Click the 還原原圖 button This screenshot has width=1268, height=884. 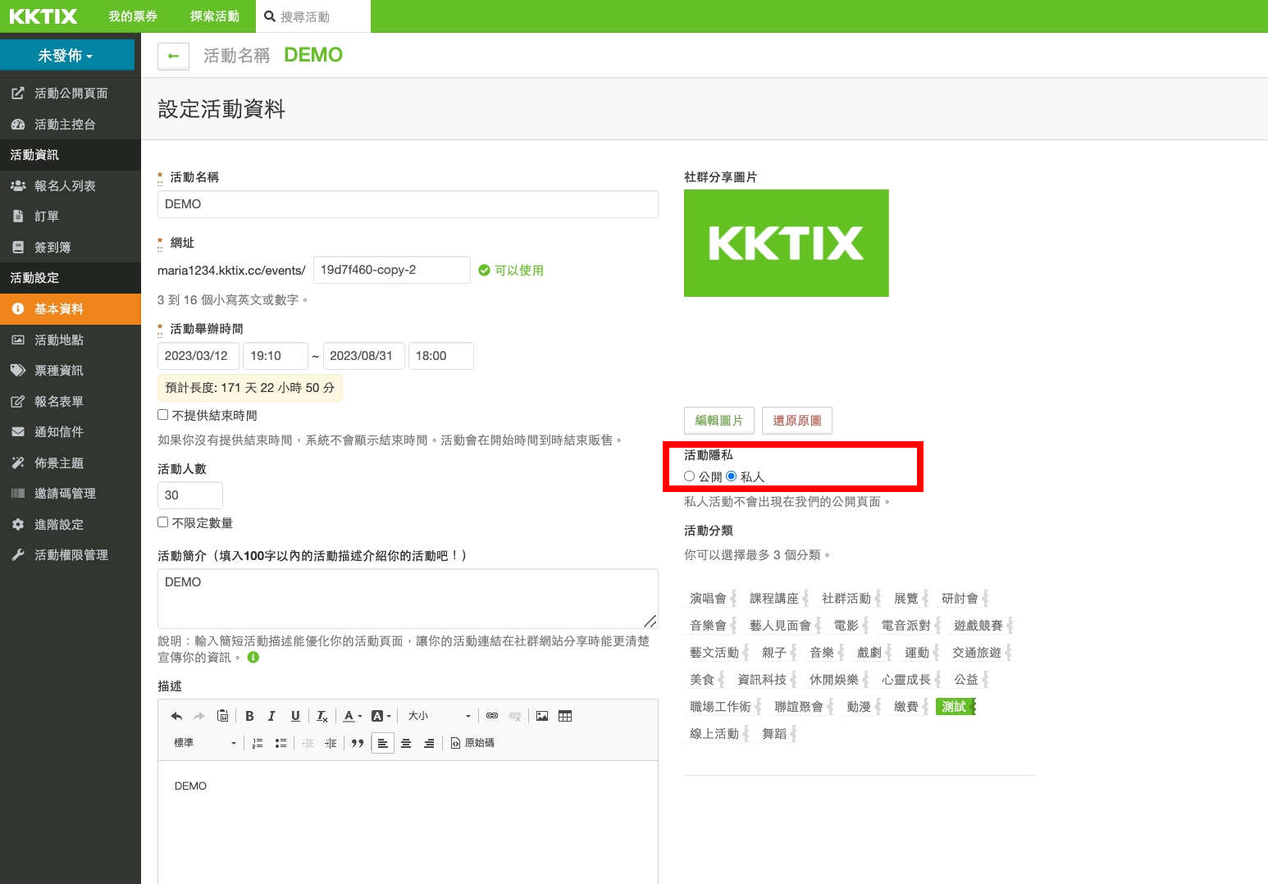click(x=797, y=421)
